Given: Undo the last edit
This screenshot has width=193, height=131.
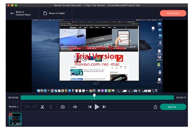Looking at the screenshot, I should pyautogui.click(x=28, y=107).
